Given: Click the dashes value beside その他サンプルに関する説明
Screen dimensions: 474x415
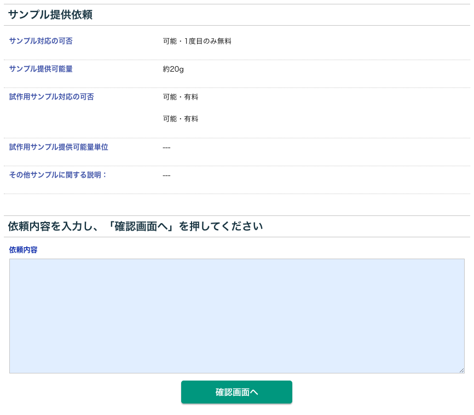Looking at the screenshot, I should 166,176.
